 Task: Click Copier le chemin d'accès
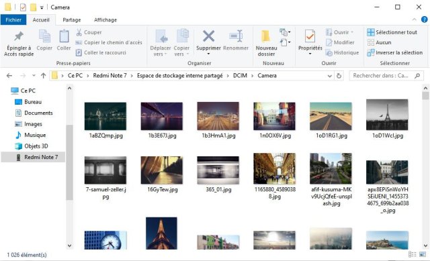click(109, 42)
